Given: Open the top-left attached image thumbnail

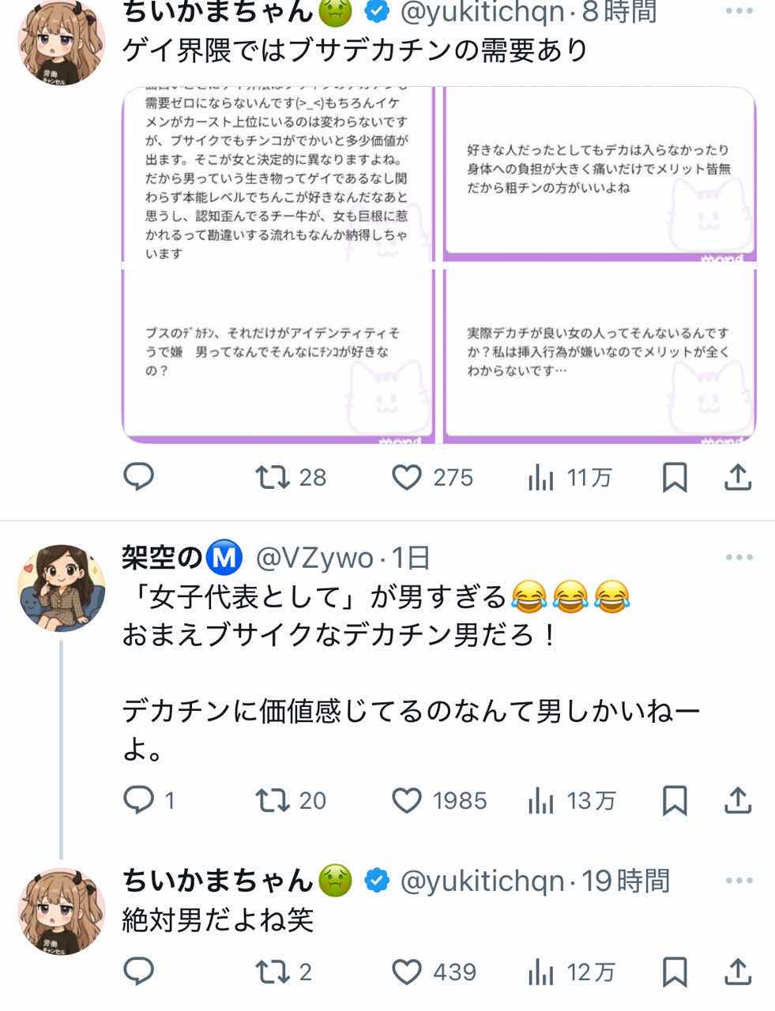Looking at the screenshot, I should pyautogui.click(x=278, y=173).
